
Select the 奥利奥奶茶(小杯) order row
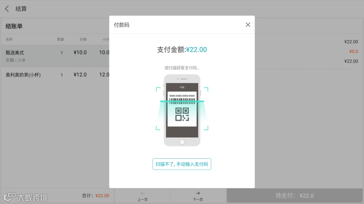tap(55, 75)
